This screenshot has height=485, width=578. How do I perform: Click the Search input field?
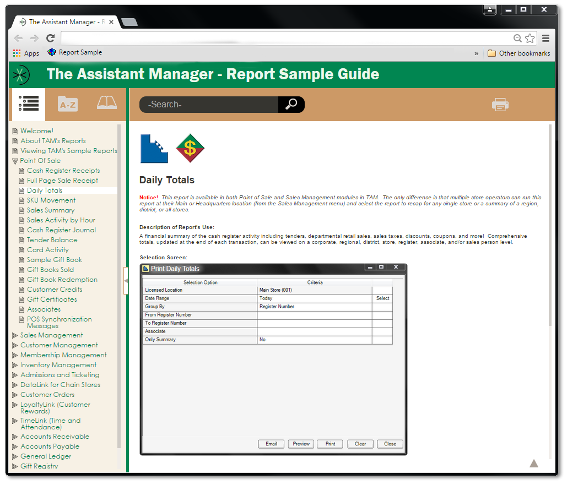tap(209, 105)
